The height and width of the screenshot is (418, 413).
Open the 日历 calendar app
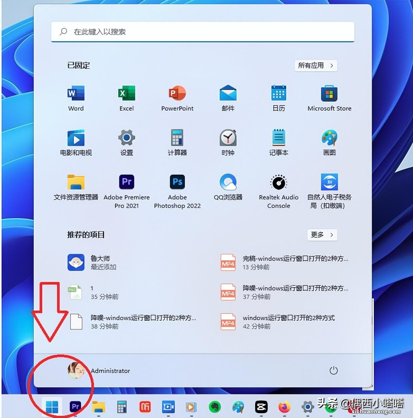click(x=279, y=98)
